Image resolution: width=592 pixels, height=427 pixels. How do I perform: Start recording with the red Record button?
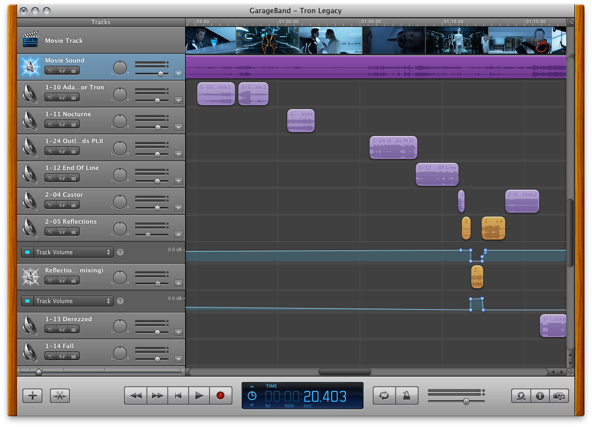[221, 396]
